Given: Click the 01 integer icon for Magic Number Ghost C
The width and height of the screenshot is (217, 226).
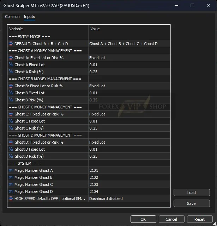Looking at the screenshot, I should (11, 184).
